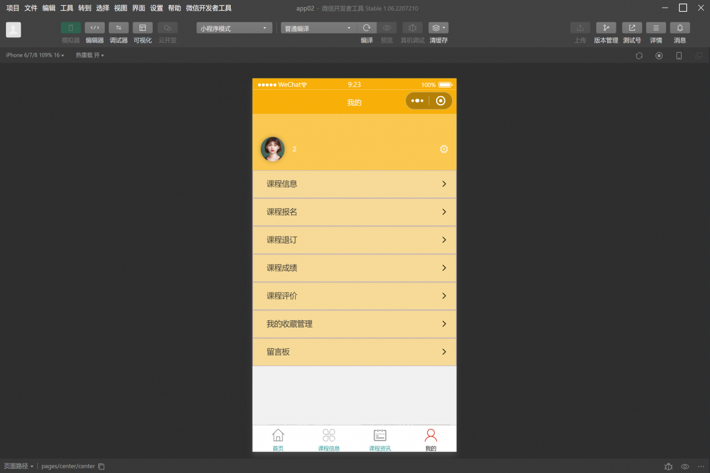Image resolution: width=710 pixels, height=473 pixels.
Task: Select the 可视化 visualization tool
Action: tap(142, 28)
